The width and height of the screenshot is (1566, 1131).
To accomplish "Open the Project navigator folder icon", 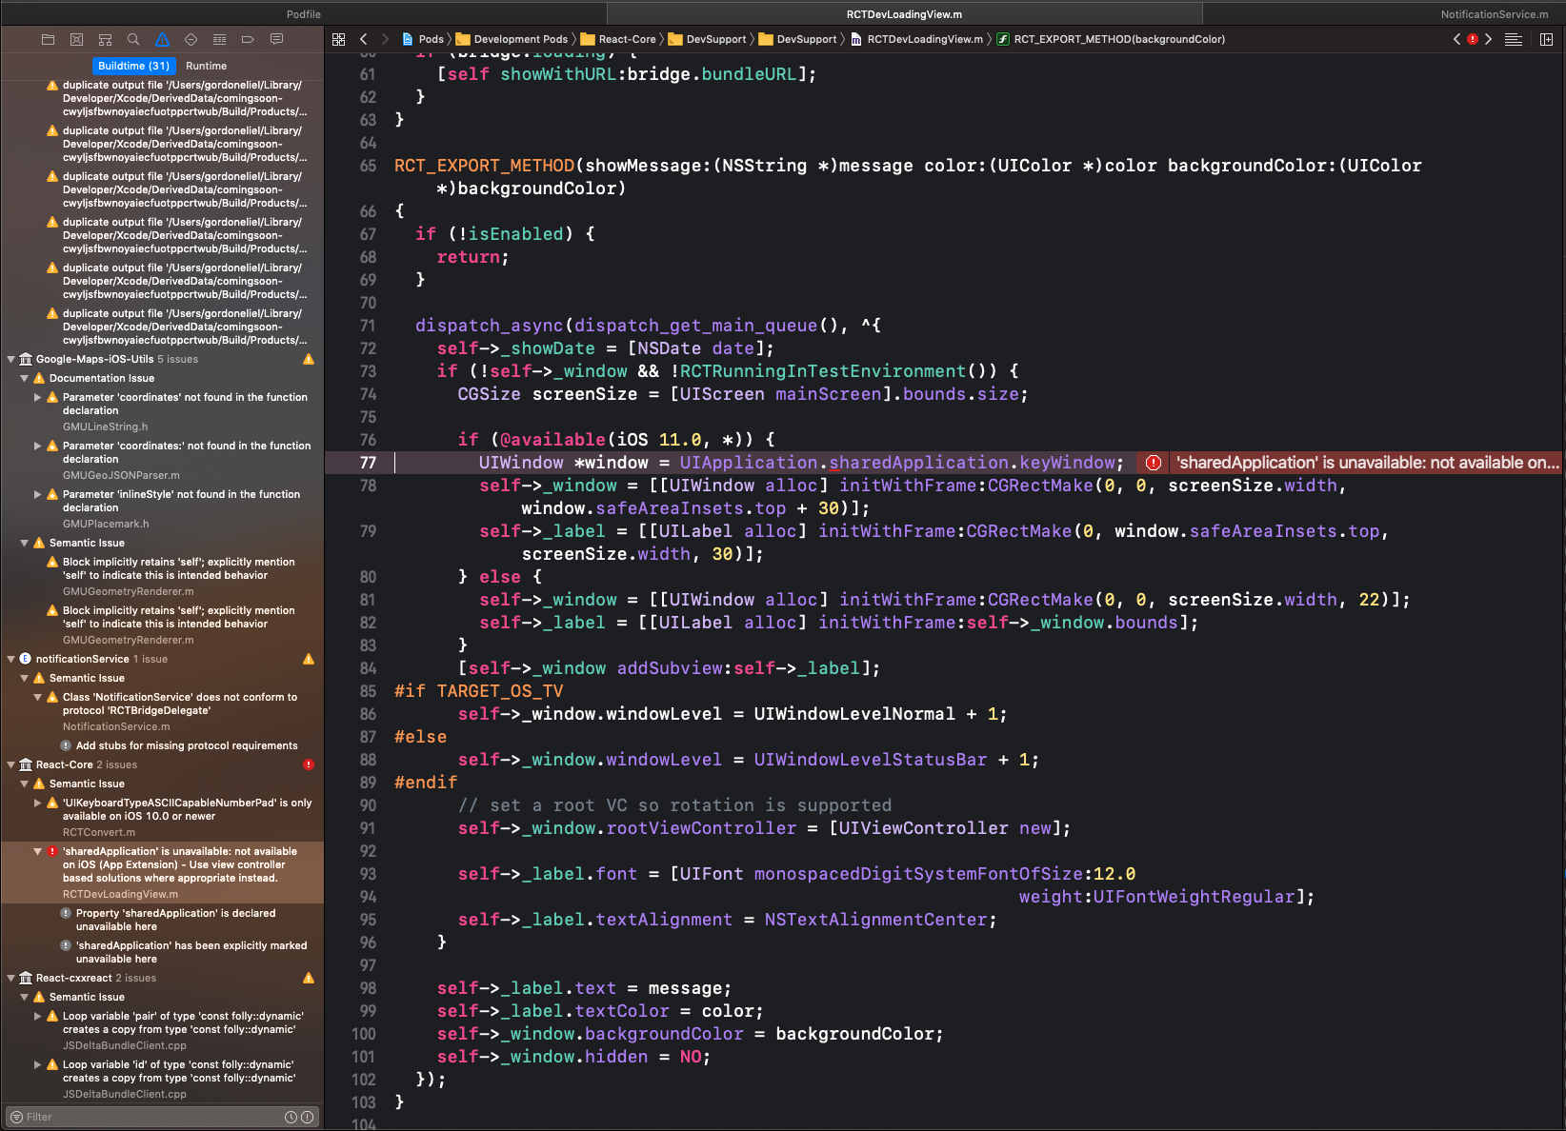I will coord(48,39).
